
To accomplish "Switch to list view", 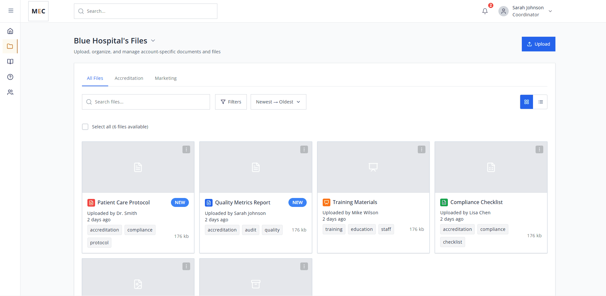I will coord(540,102).
